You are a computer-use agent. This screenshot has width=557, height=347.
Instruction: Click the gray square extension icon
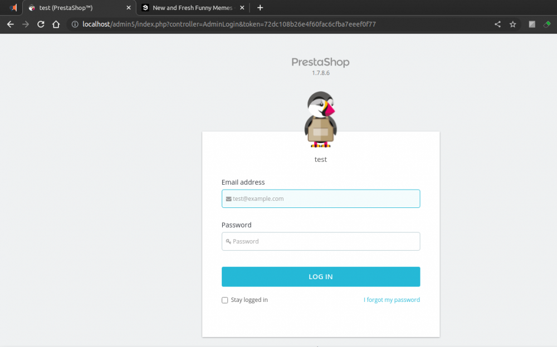tap(532, 24)
